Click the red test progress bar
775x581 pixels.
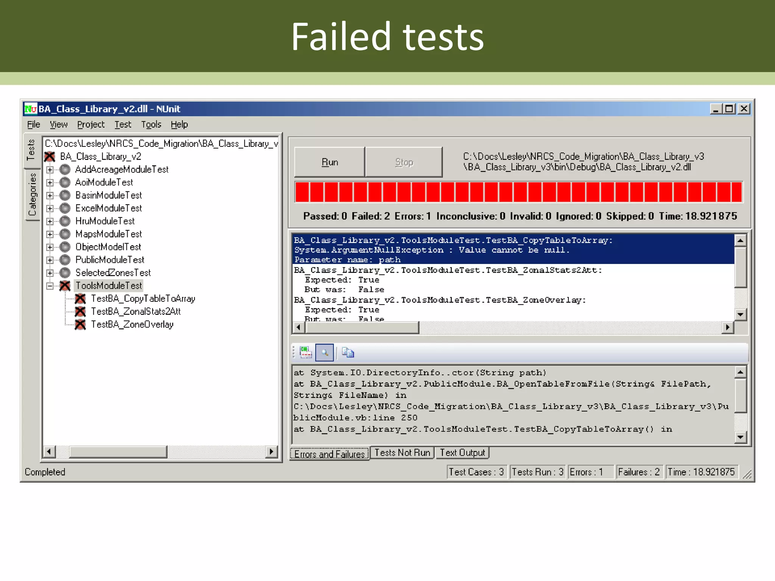pyautogui.click(x=518, y=192)
